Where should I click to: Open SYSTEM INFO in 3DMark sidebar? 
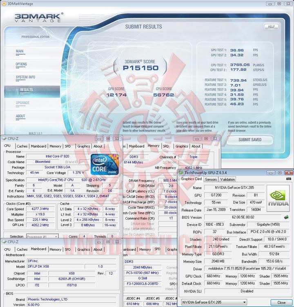point(25,77)
